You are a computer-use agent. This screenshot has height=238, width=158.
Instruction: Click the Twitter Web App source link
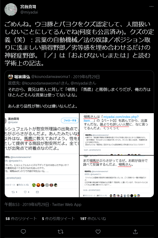click(67, 205)
